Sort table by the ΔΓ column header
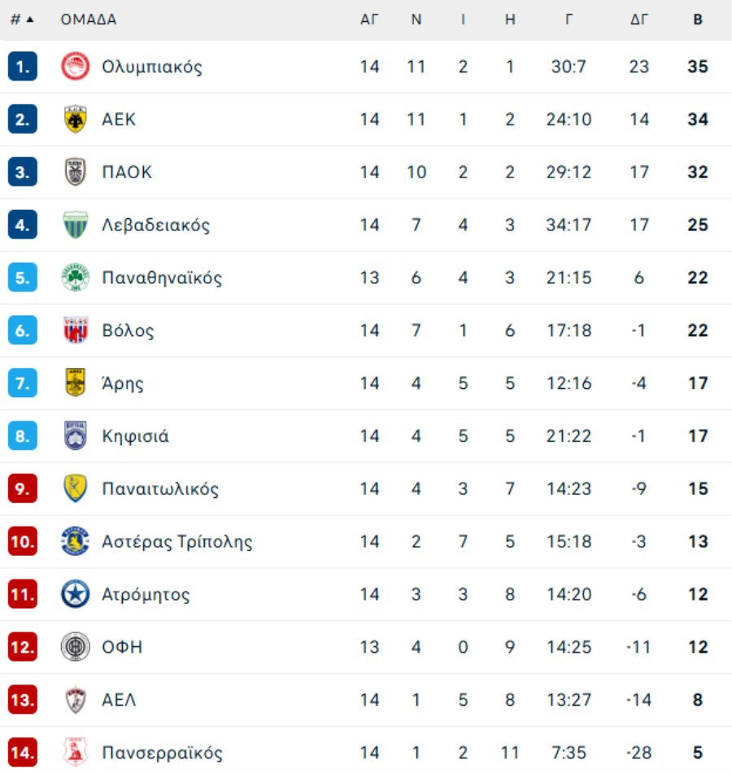 tap(639, 20)
